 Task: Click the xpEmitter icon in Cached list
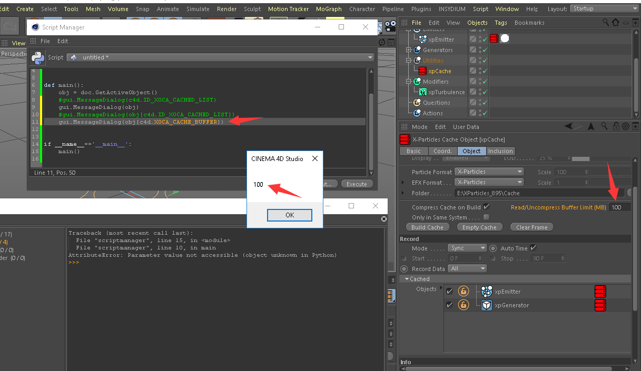(487, 292)
